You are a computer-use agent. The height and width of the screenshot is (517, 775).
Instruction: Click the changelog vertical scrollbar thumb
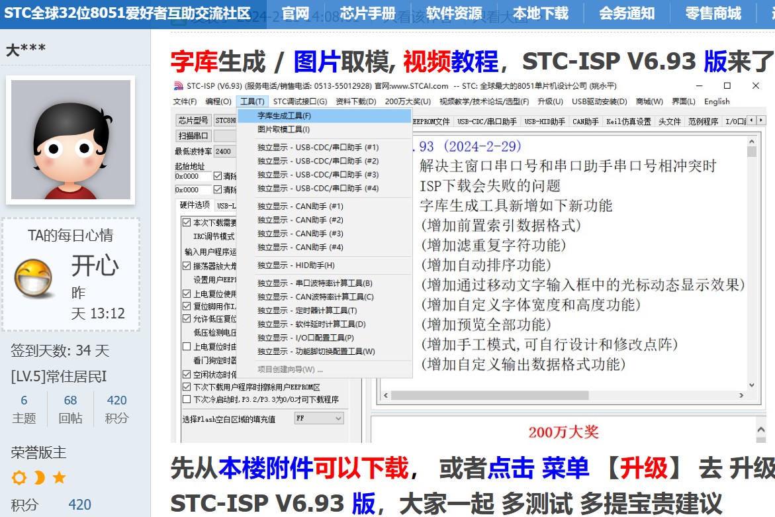point(752,151)
